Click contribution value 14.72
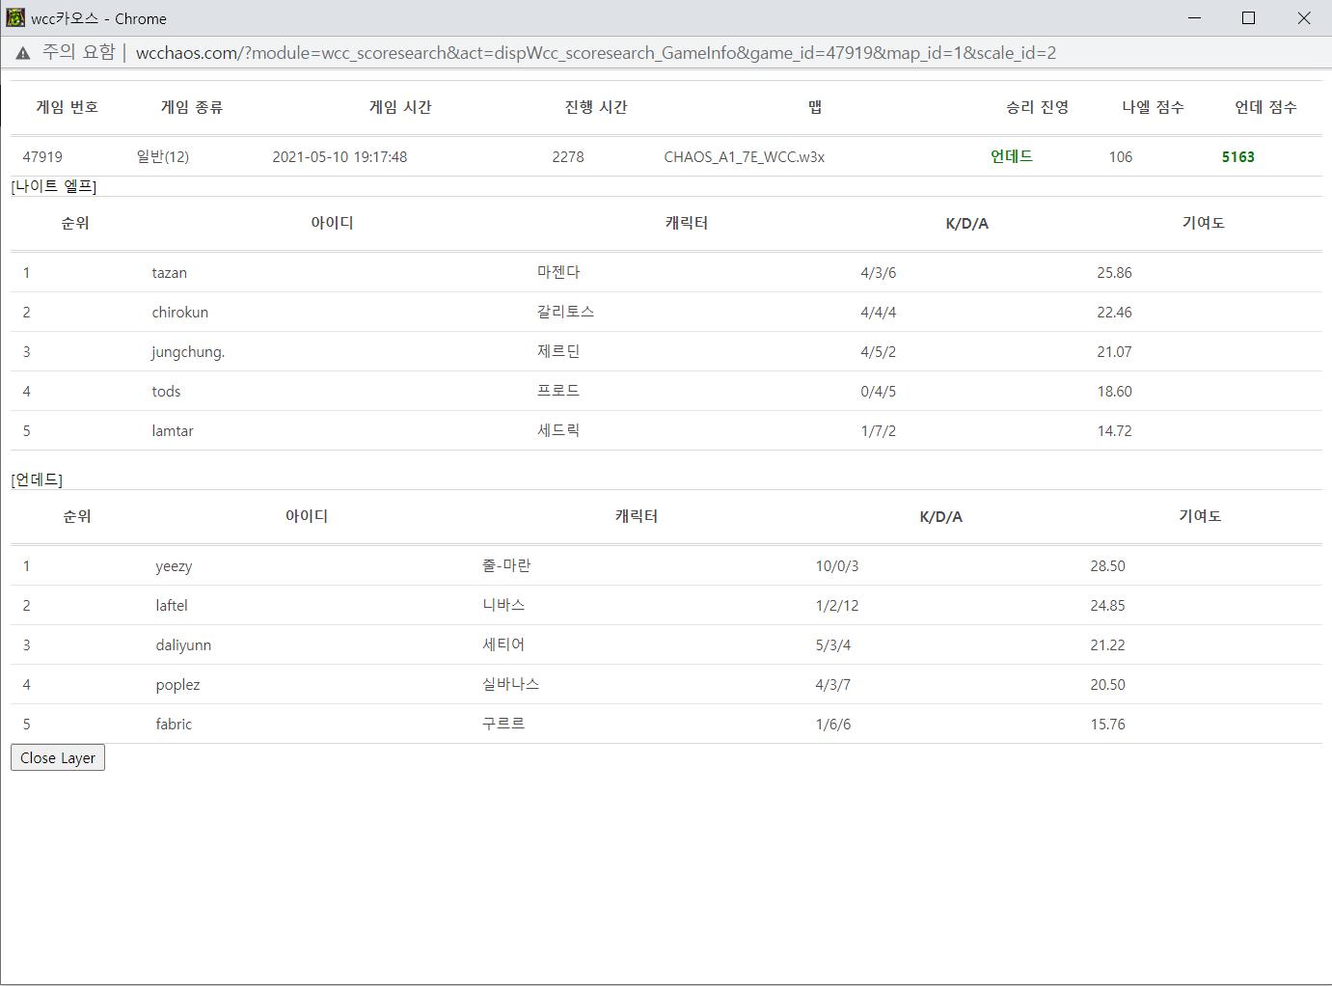The height and width of the screenshot is (986, 1332). coord(1115,430)
